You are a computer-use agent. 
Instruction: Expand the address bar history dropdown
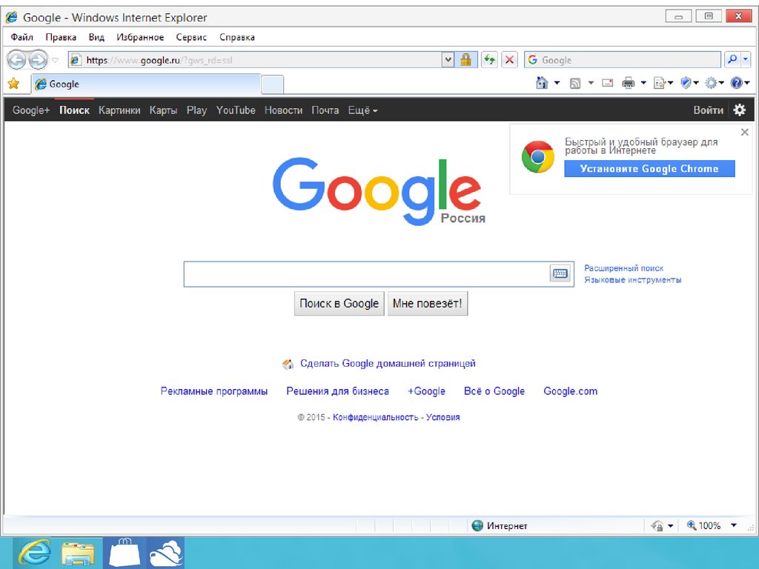click(x=448, y=60)
